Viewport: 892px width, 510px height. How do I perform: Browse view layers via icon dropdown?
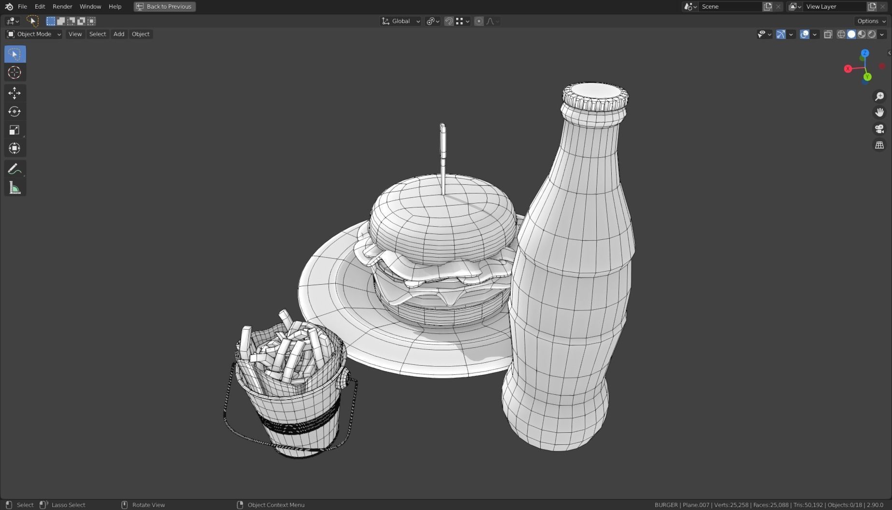coord(795,6)
